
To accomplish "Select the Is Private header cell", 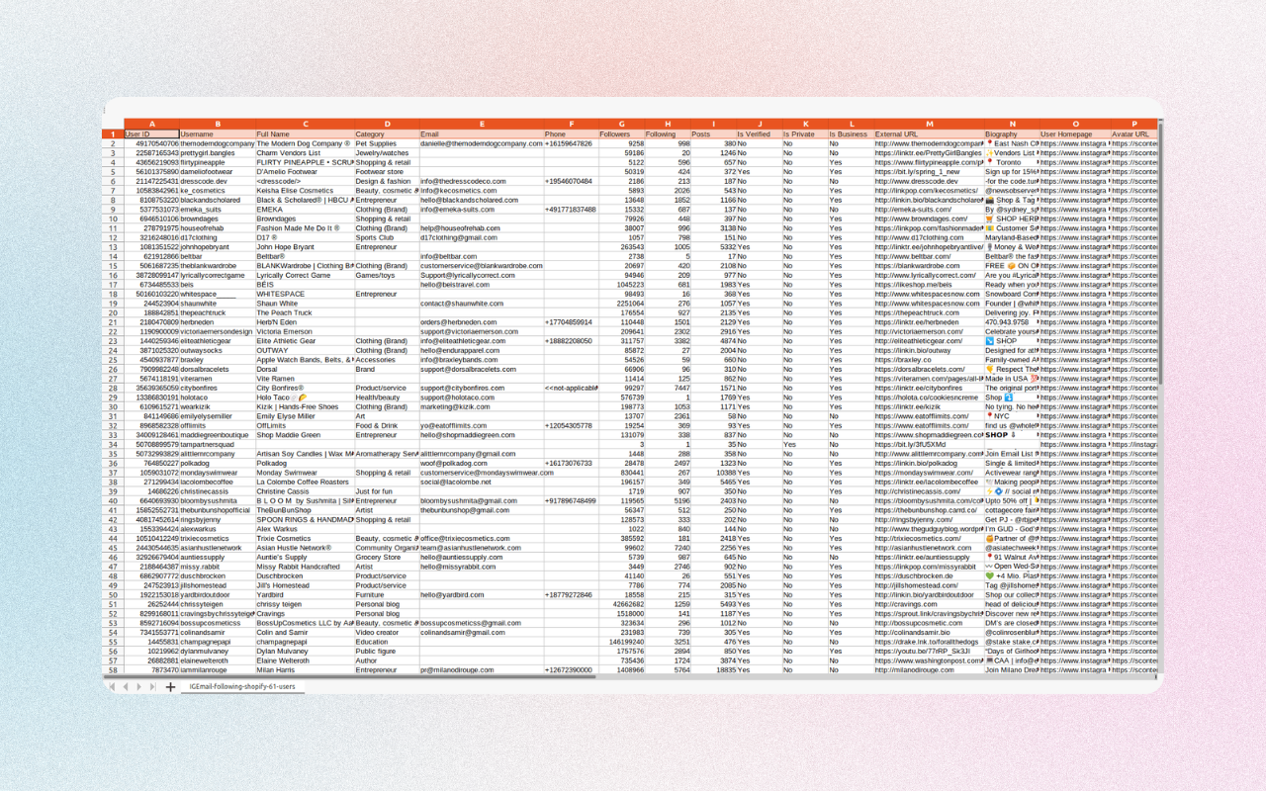I will tap(805, 134).
